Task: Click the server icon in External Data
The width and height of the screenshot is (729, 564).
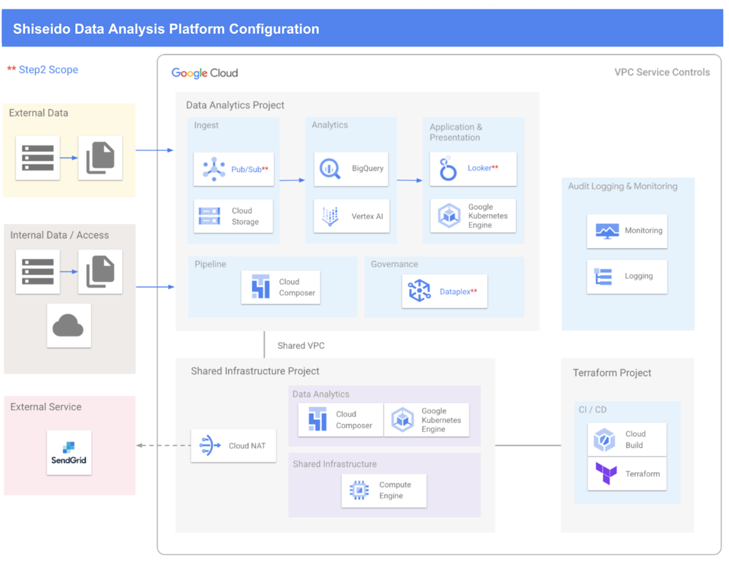Action: pos(38,158)
